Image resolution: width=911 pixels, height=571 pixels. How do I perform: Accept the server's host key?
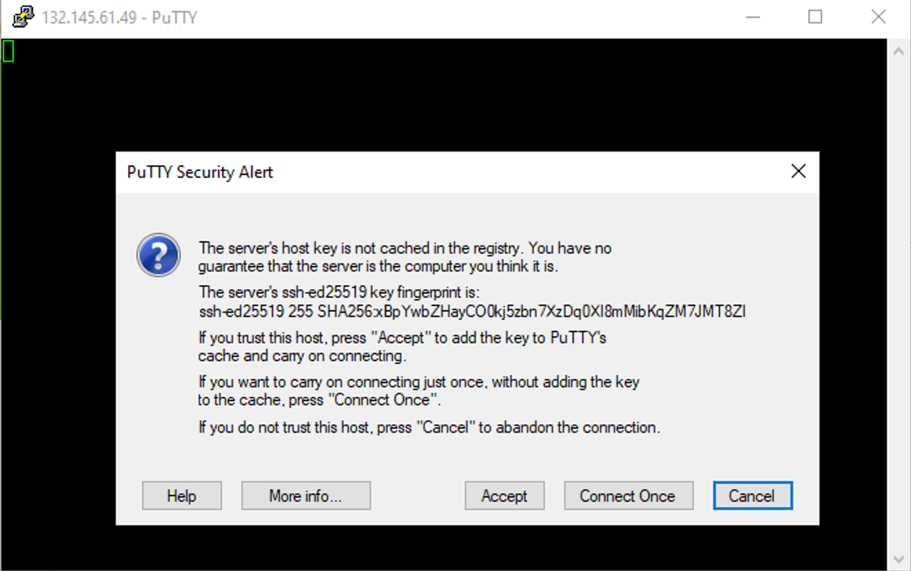pyautogui.click(x=504, y=496)
